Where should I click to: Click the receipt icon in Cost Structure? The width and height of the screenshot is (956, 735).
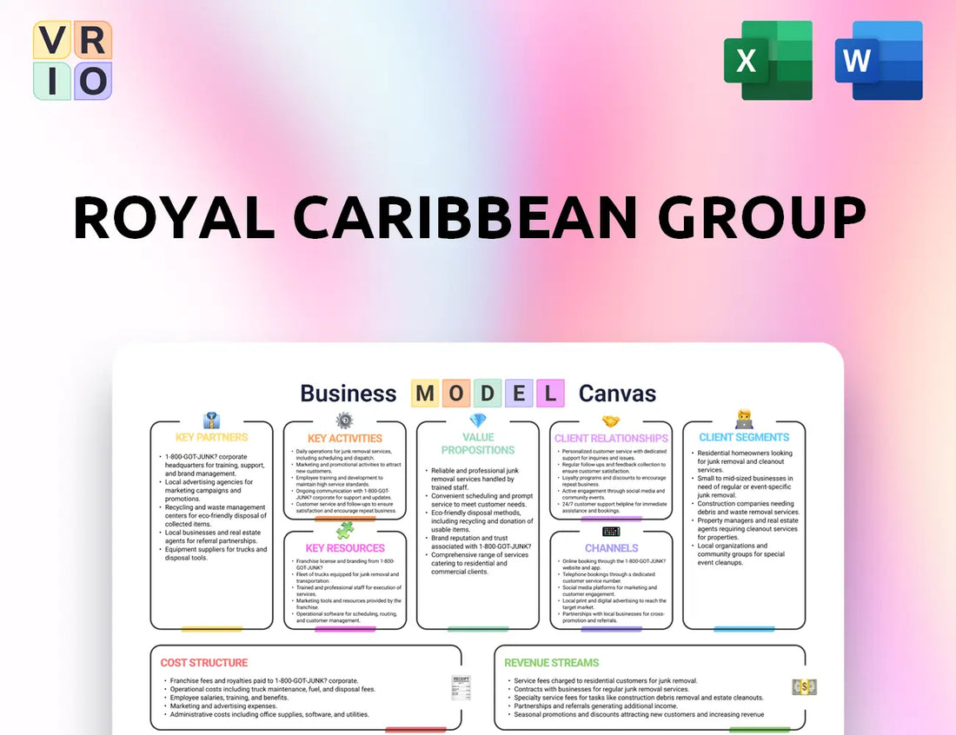[461, 688]
